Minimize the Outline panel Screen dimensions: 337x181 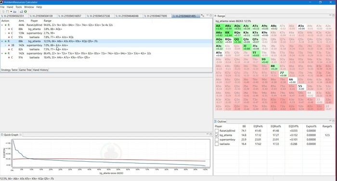coord(331,121)
